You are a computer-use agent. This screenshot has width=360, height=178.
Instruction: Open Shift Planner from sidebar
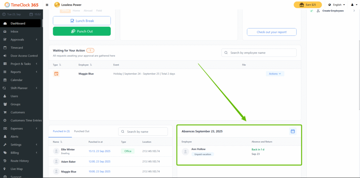tap(21, 88)
